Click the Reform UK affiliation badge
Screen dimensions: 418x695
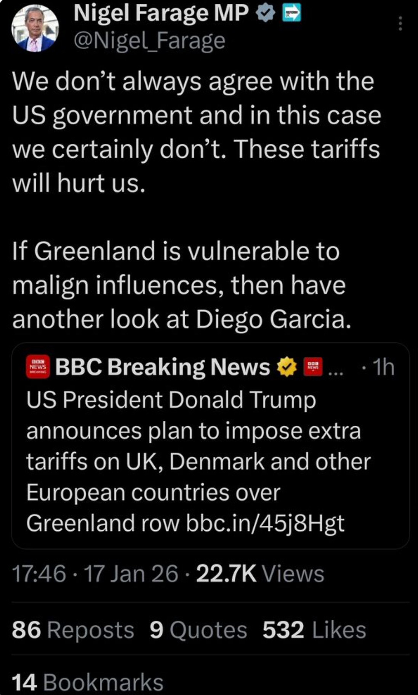click(x=291, y=13)
